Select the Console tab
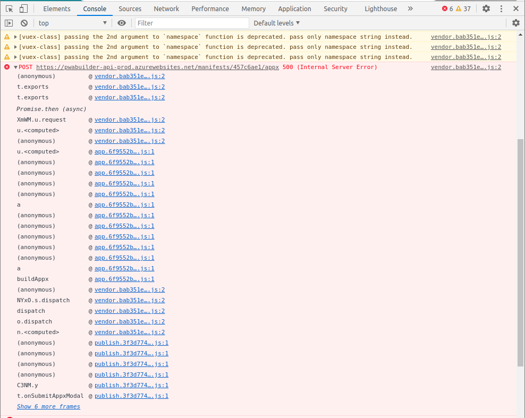 pos(95,8)
